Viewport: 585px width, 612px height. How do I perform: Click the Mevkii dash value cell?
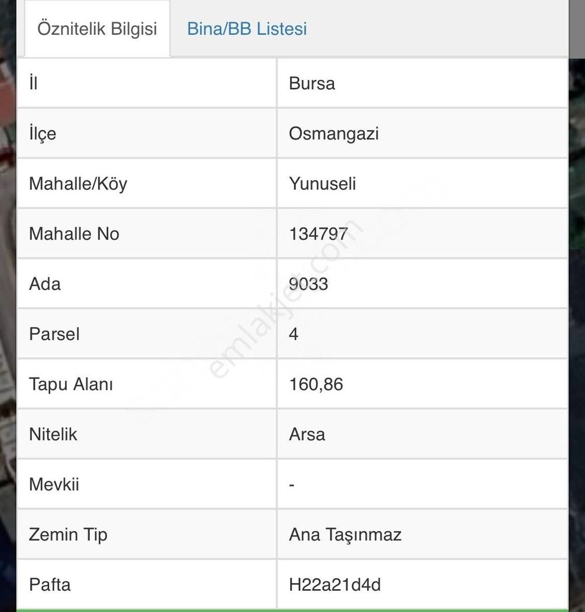tap(422, 484)
